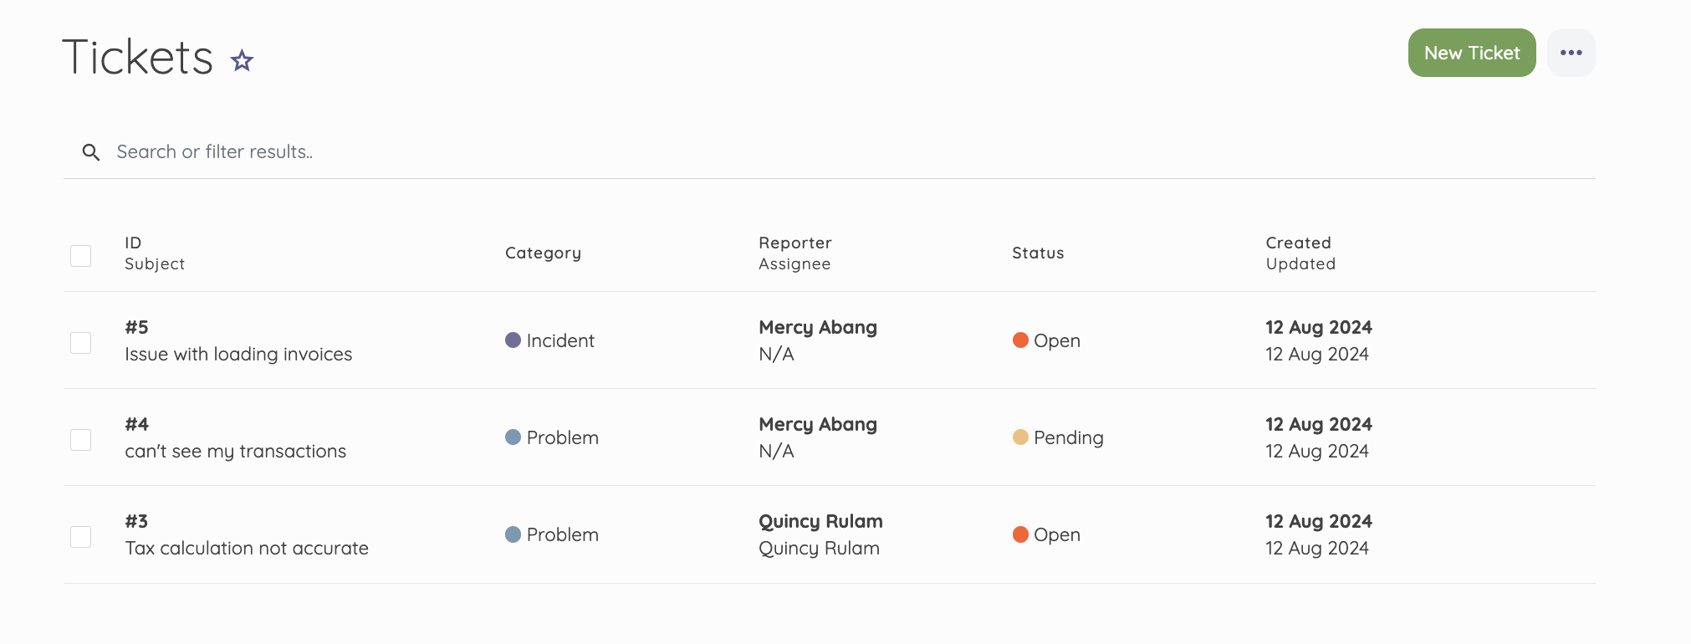This screenshot has width=1691, height=644.
Task: Click the search magnifier icon
Action: click(x=91, y=152)
